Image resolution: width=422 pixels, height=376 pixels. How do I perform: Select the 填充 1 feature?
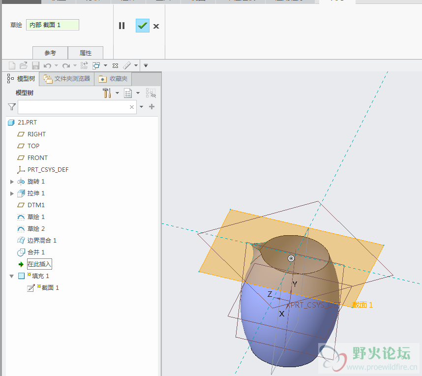coord(40,276)
